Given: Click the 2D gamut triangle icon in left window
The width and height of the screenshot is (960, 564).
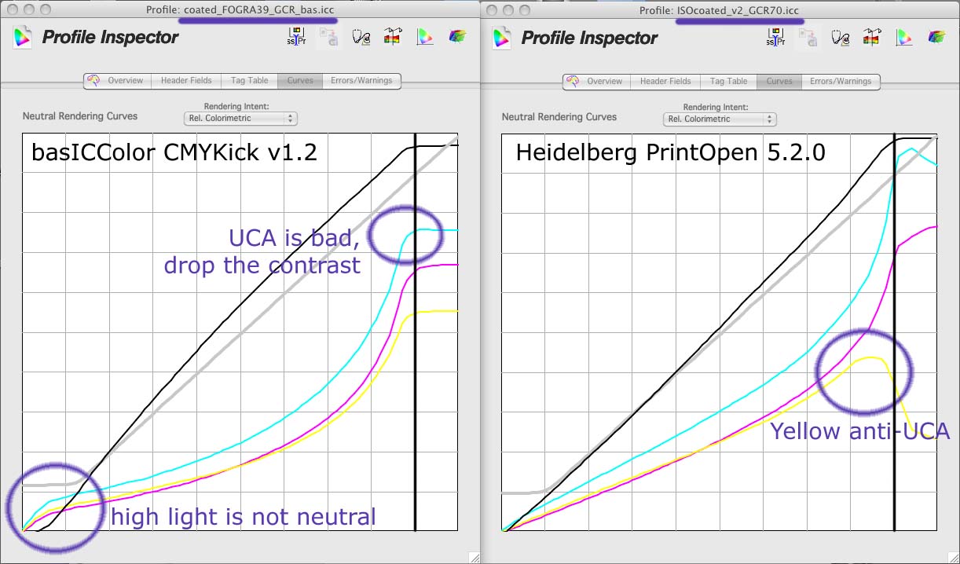Looking at the screenshot, I should pos(425,37).
